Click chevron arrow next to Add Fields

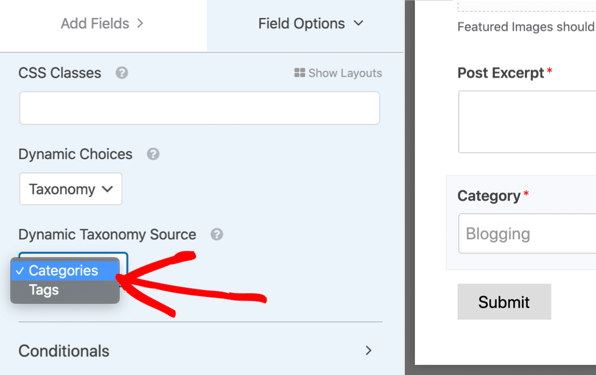[x=140, y=24]
